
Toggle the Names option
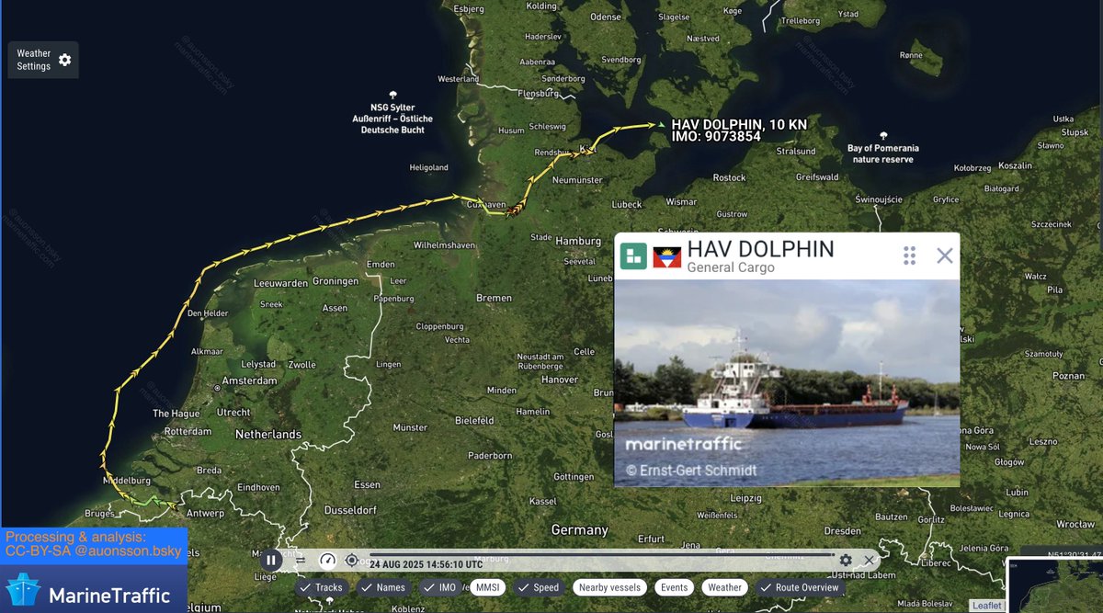[383, 587]
